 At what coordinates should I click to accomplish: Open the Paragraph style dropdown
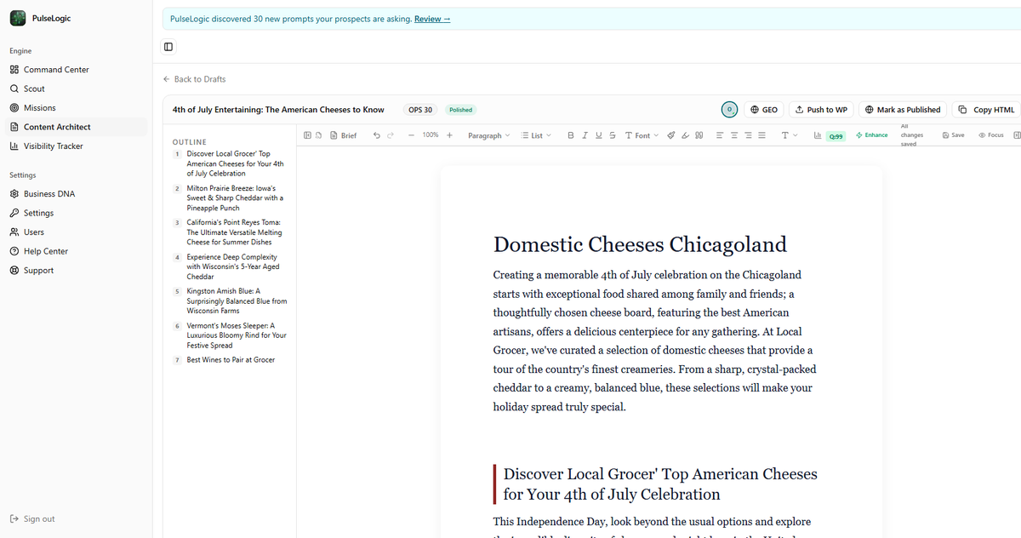tap(489, 135)
